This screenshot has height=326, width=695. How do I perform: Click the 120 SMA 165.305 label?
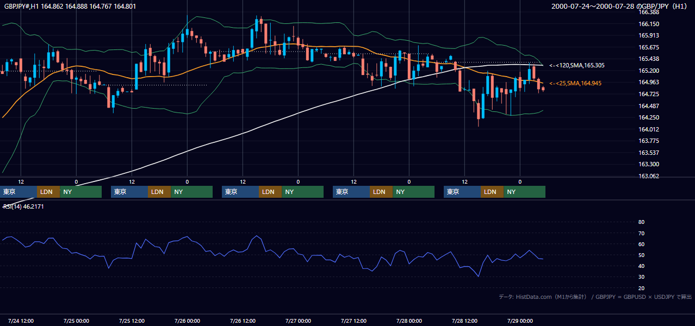coord(577,65)
